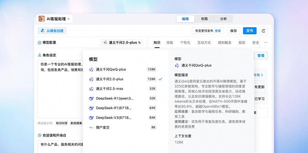
Task: Click the 从模板创建 button
Action: pos(52,31)
